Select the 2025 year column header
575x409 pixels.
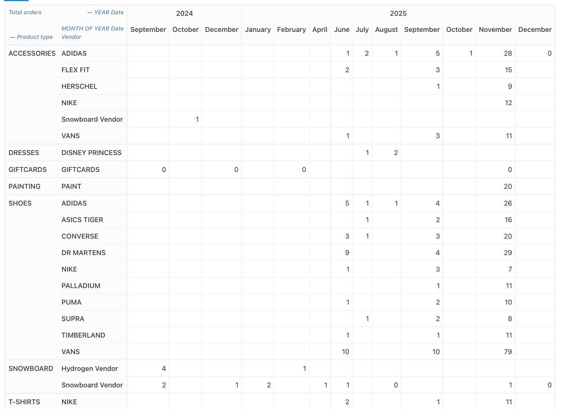coord(398,14)
